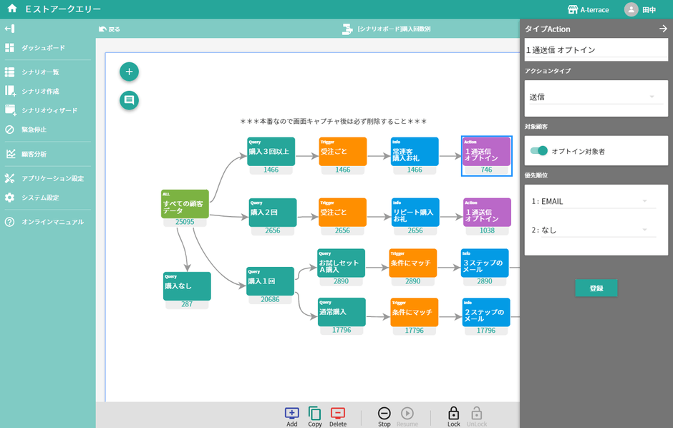Click the home icon in the header
The image size is (673, 428).
(x=11, y=9)
